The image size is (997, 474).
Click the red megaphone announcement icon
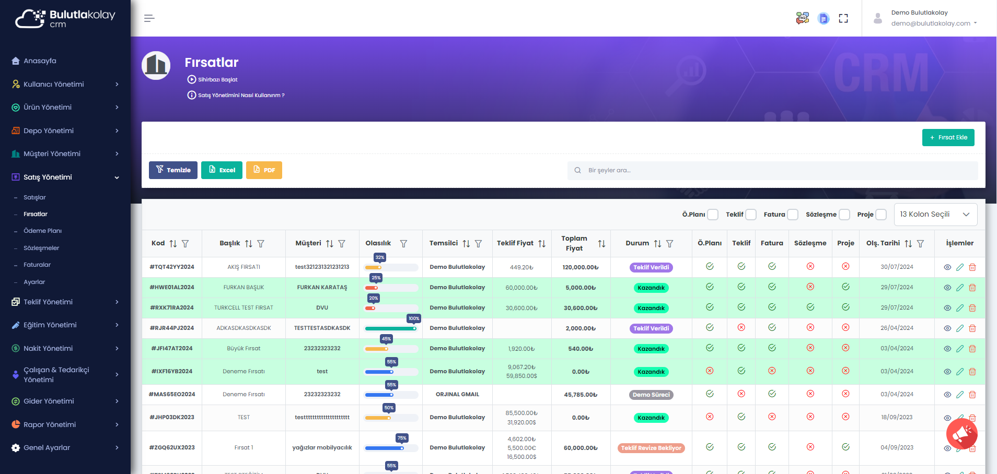[961, 433]
